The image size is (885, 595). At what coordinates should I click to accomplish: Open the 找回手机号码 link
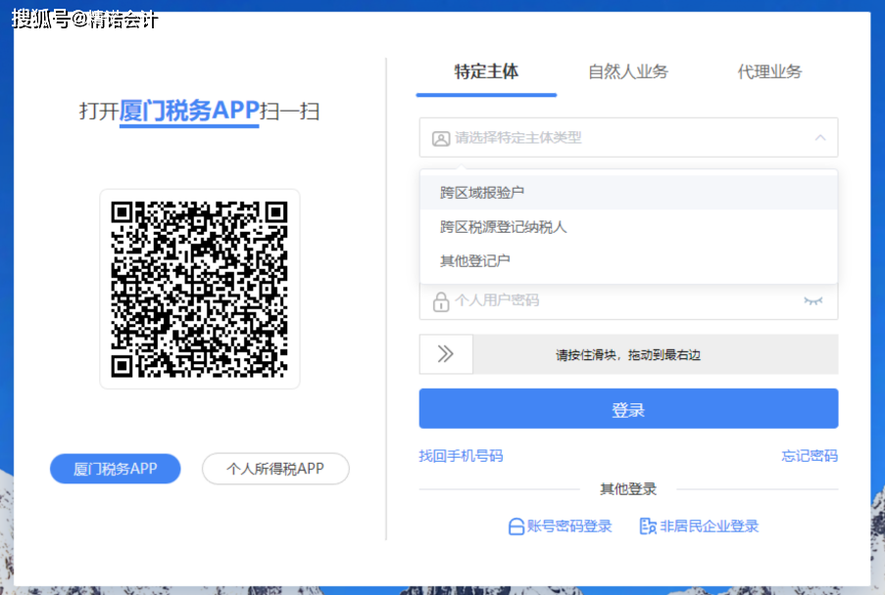pos(461,456)
